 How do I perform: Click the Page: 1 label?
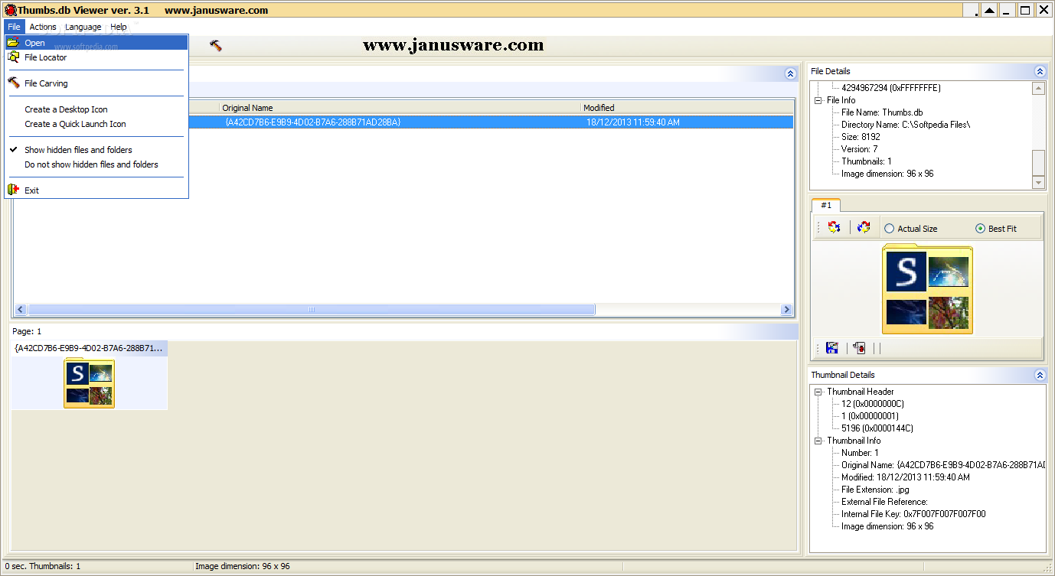(27, 331)
